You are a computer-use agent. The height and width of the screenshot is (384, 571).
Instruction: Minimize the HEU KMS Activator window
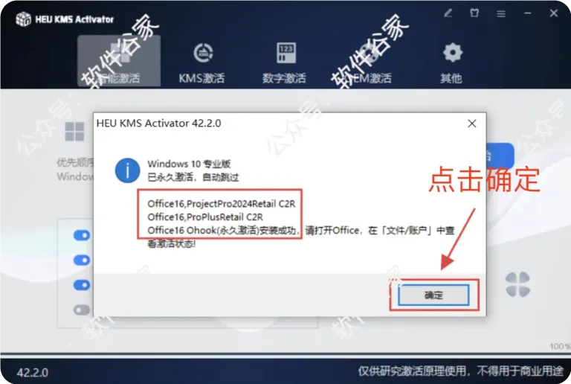(528, 13)
